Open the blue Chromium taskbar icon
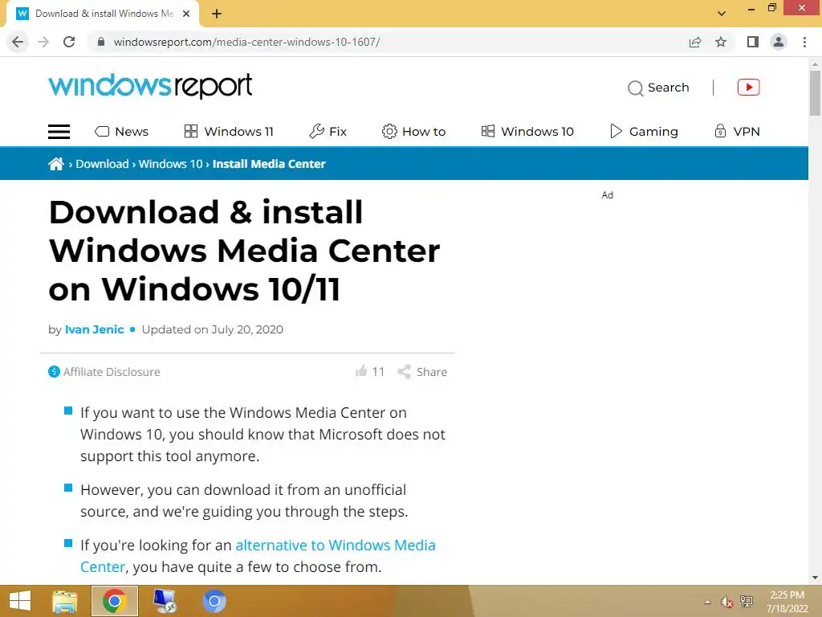The width and height of the screenshot is (822, 617). pyautogui.click(x=214, y=601)
